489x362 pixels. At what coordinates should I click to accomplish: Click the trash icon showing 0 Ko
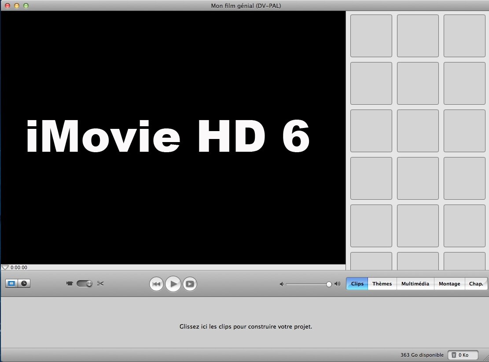(x=463, y=355)
